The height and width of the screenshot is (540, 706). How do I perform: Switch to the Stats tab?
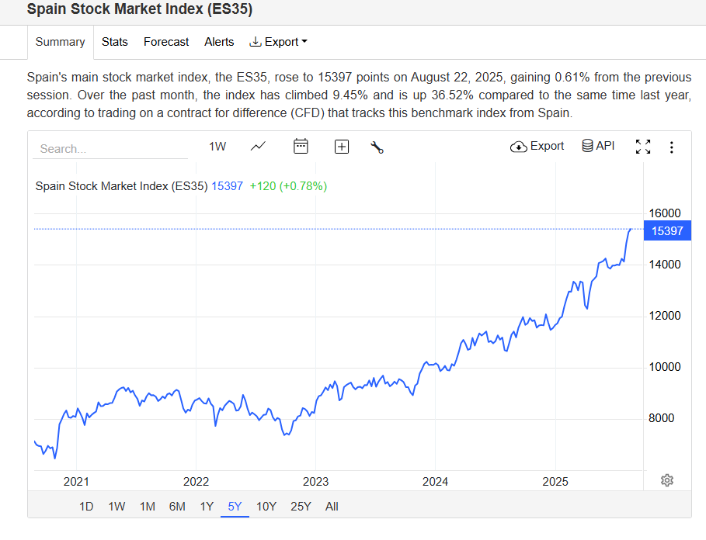click(x=115, y=42)
